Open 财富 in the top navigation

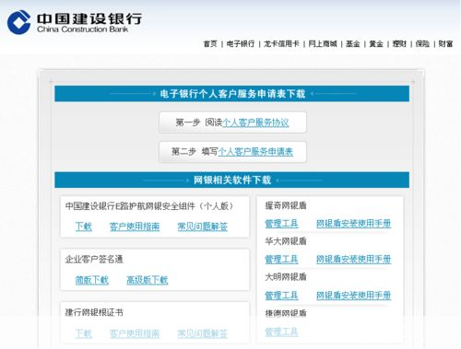coord(445,44)
